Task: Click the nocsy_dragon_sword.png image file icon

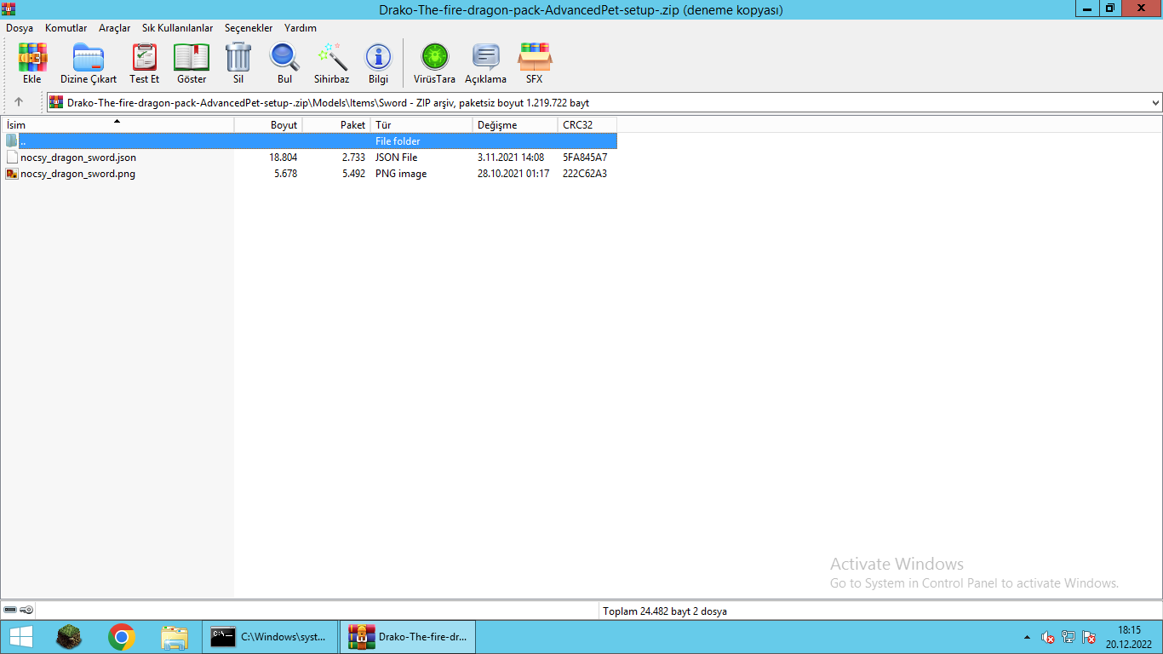Action: 11,174
